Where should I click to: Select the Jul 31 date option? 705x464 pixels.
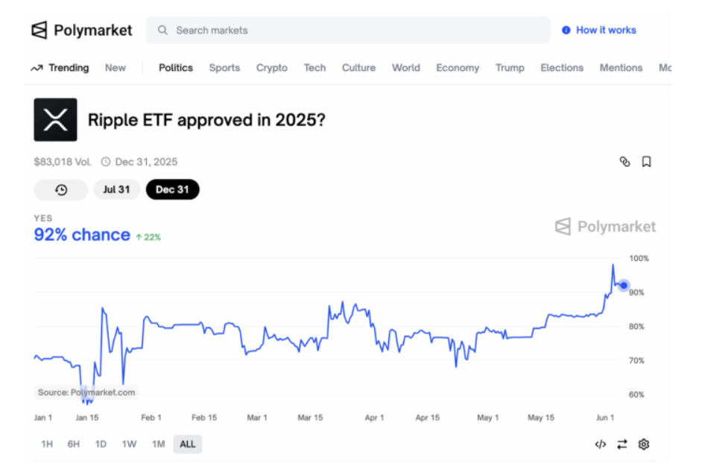(116, 189)
